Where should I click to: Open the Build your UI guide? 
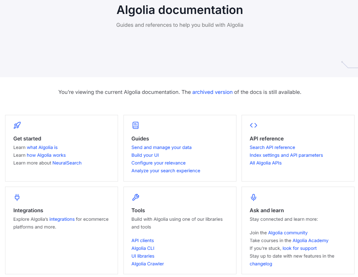(145, 155)
